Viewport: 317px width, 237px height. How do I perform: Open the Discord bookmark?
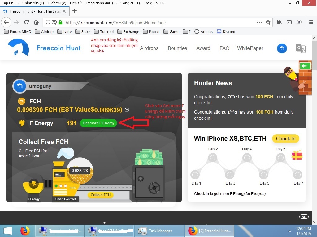click(226, 32)
